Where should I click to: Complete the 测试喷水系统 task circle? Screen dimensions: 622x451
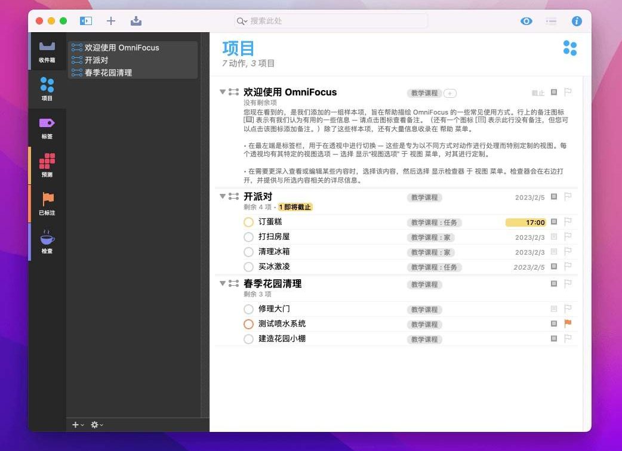[x=249, y=324]
